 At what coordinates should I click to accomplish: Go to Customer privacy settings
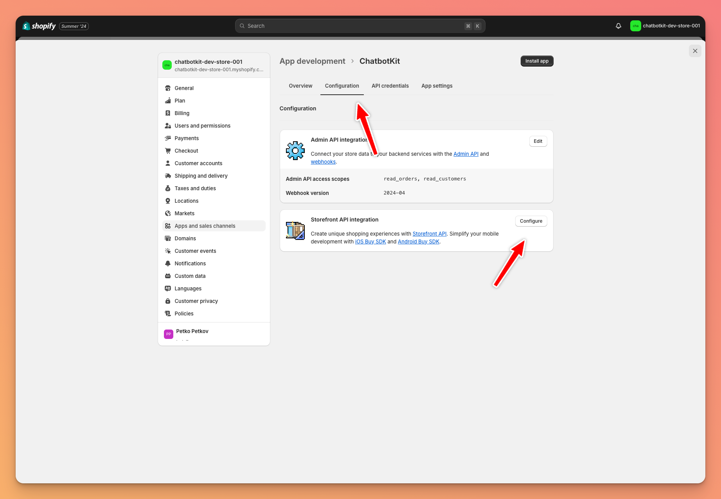coord(214,301)
